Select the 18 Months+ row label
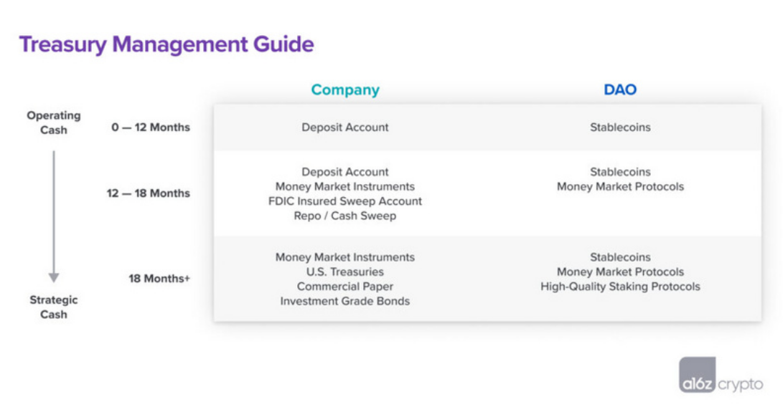The image size is (783, 412). (159, 279)
